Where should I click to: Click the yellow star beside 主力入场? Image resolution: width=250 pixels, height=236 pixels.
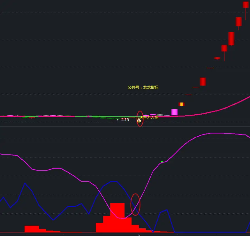coord(141,118)
